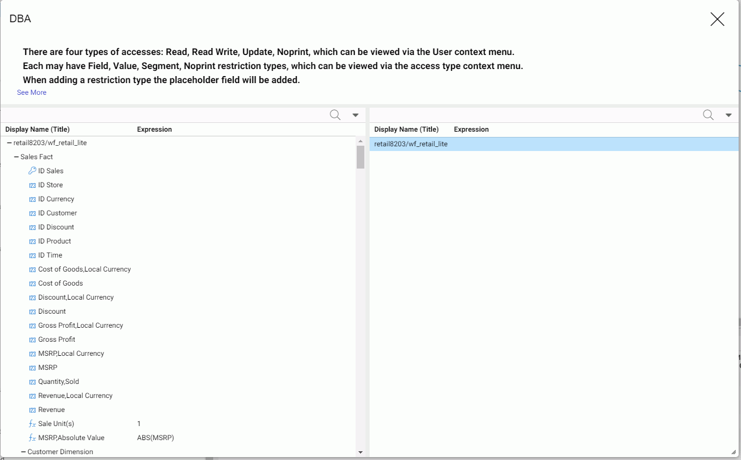Image resolution: width=741 pixels, height=460 pixels.
Task: Open the left panel search options dropdown arrow
Action: [x=355, y=115]
